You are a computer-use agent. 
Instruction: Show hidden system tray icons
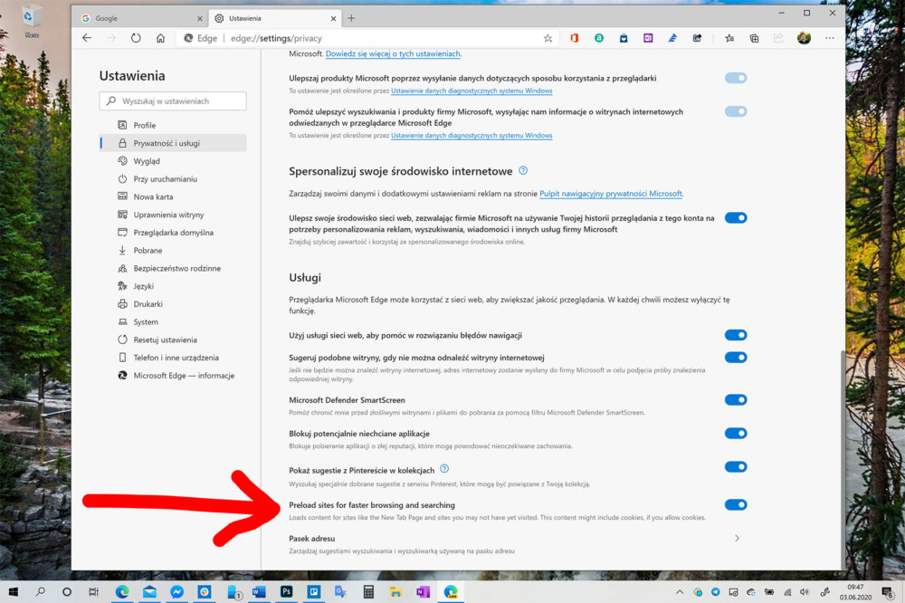(x=680, y=592)
